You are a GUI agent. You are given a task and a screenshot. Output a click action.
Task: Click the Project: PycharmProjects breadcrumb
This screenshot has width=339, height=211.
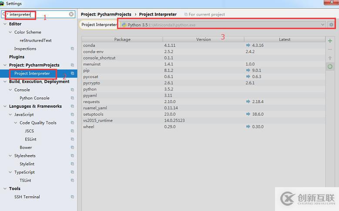point(106,14)
